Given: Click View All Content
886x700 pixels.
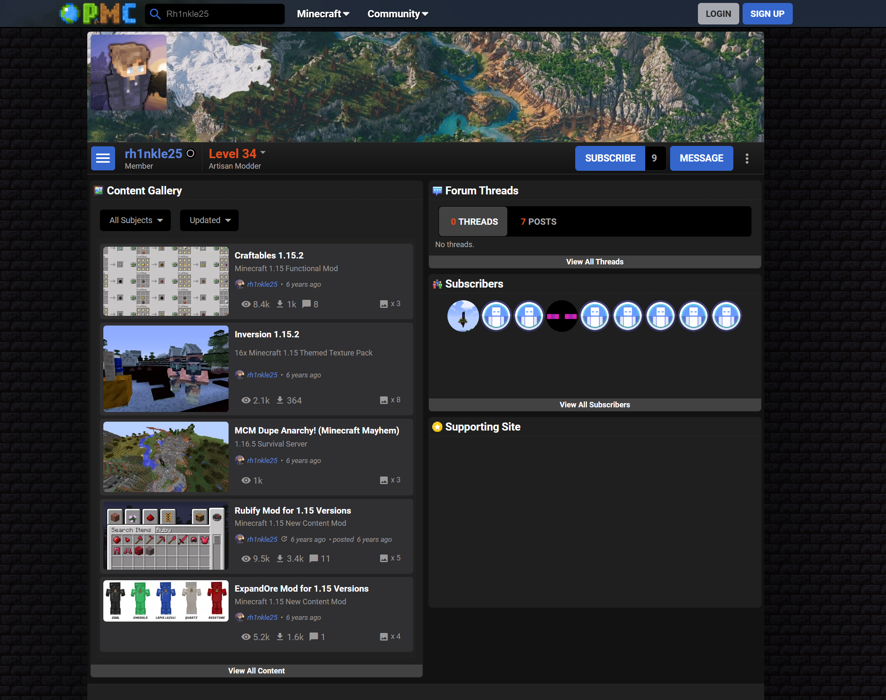Looking at the screenshot, I should [x=256, y=671].
